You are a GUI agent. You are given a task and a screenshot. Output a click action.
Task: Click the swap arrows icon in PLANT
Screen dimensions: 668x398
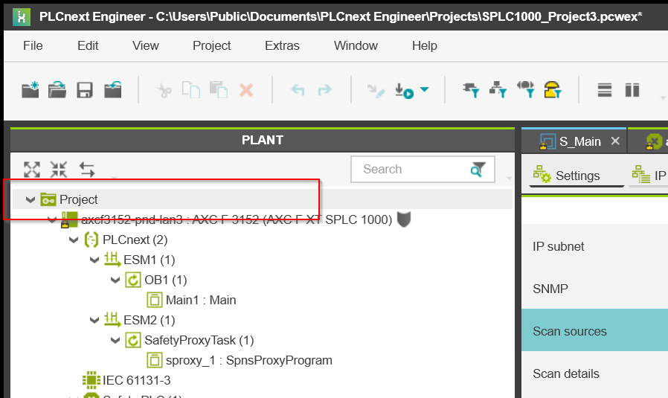(x=87, y=170)
